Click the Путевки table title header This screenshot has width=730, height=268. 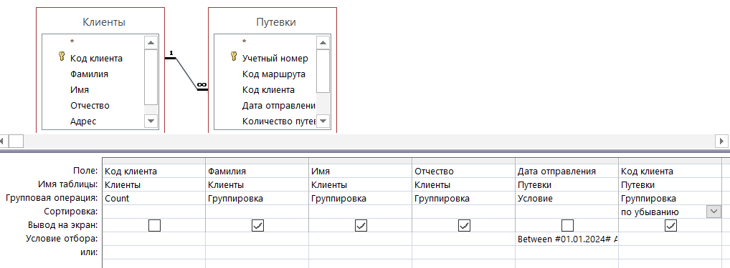(276, 21)
